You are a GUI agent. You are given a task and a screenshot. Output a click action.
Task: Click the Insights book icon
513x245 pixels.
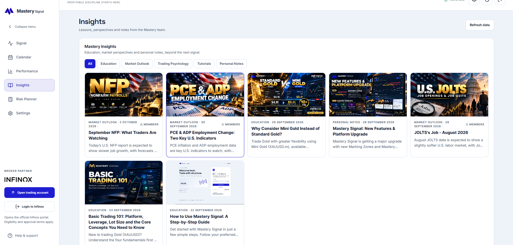pos(10,85)
